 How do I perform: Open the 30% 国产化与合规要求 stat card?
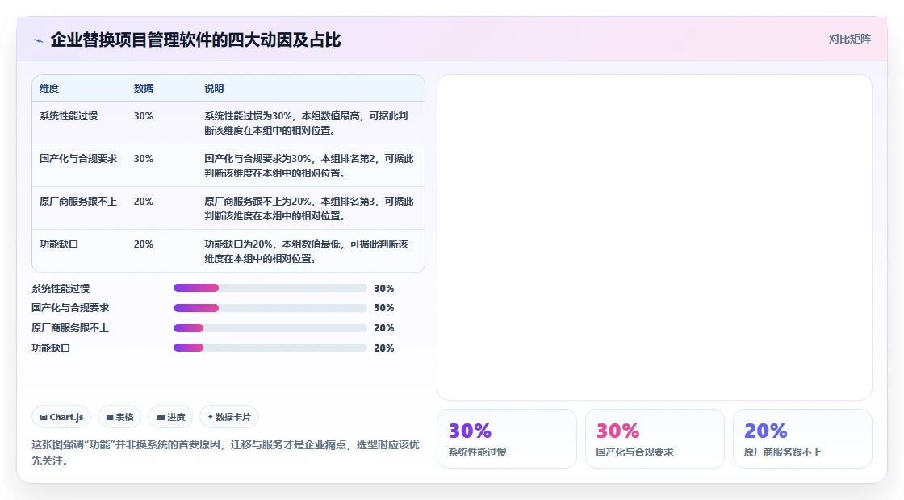point(655,439)
